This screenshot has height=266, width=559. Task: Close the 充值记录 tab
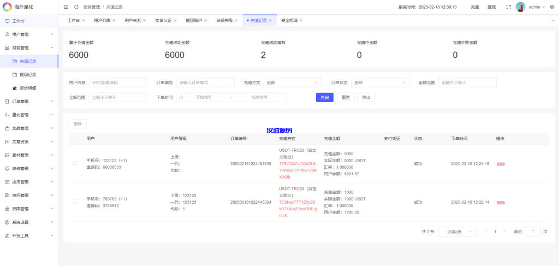point(270,21)
